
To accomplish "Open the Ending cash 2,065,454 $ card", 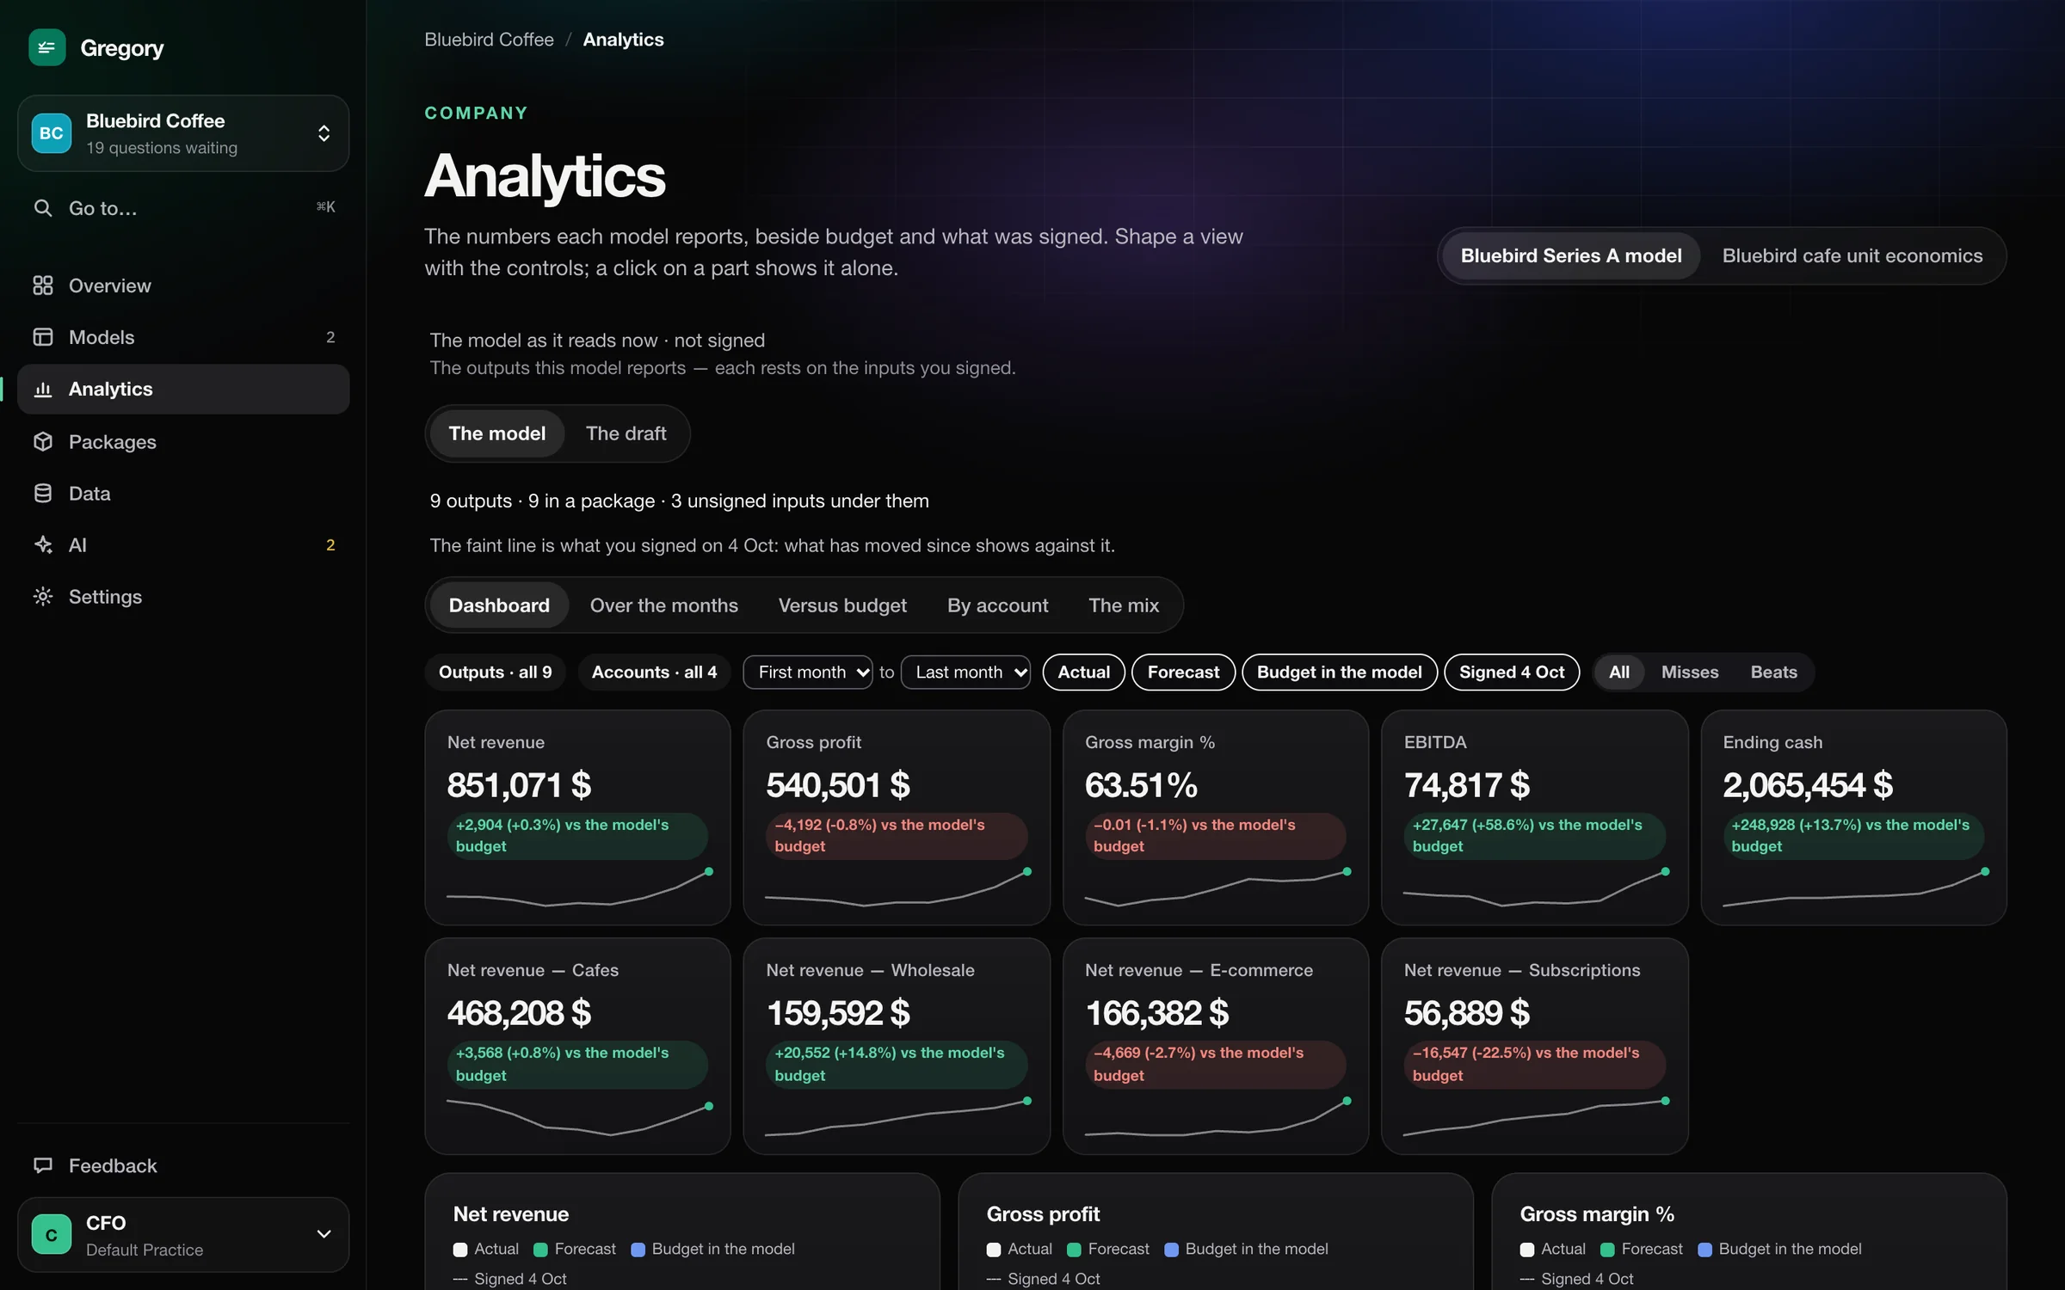I will pyautogui.click(x=1853, y=818).
